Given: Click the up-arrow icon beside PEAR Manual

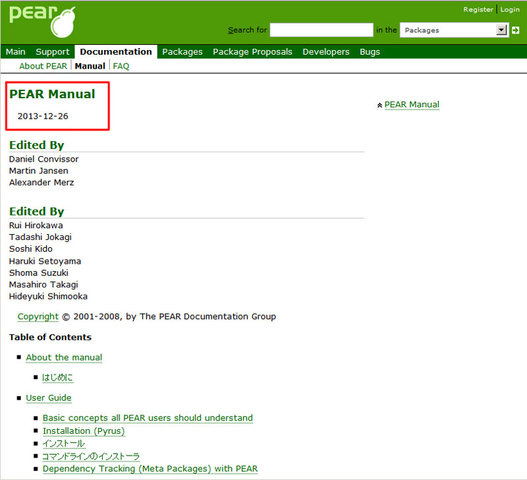Looking at the screenshot, I should [379, 105].
